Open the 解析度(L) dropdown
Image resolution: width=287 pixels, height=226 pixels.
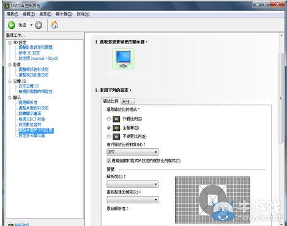point(132,184)
